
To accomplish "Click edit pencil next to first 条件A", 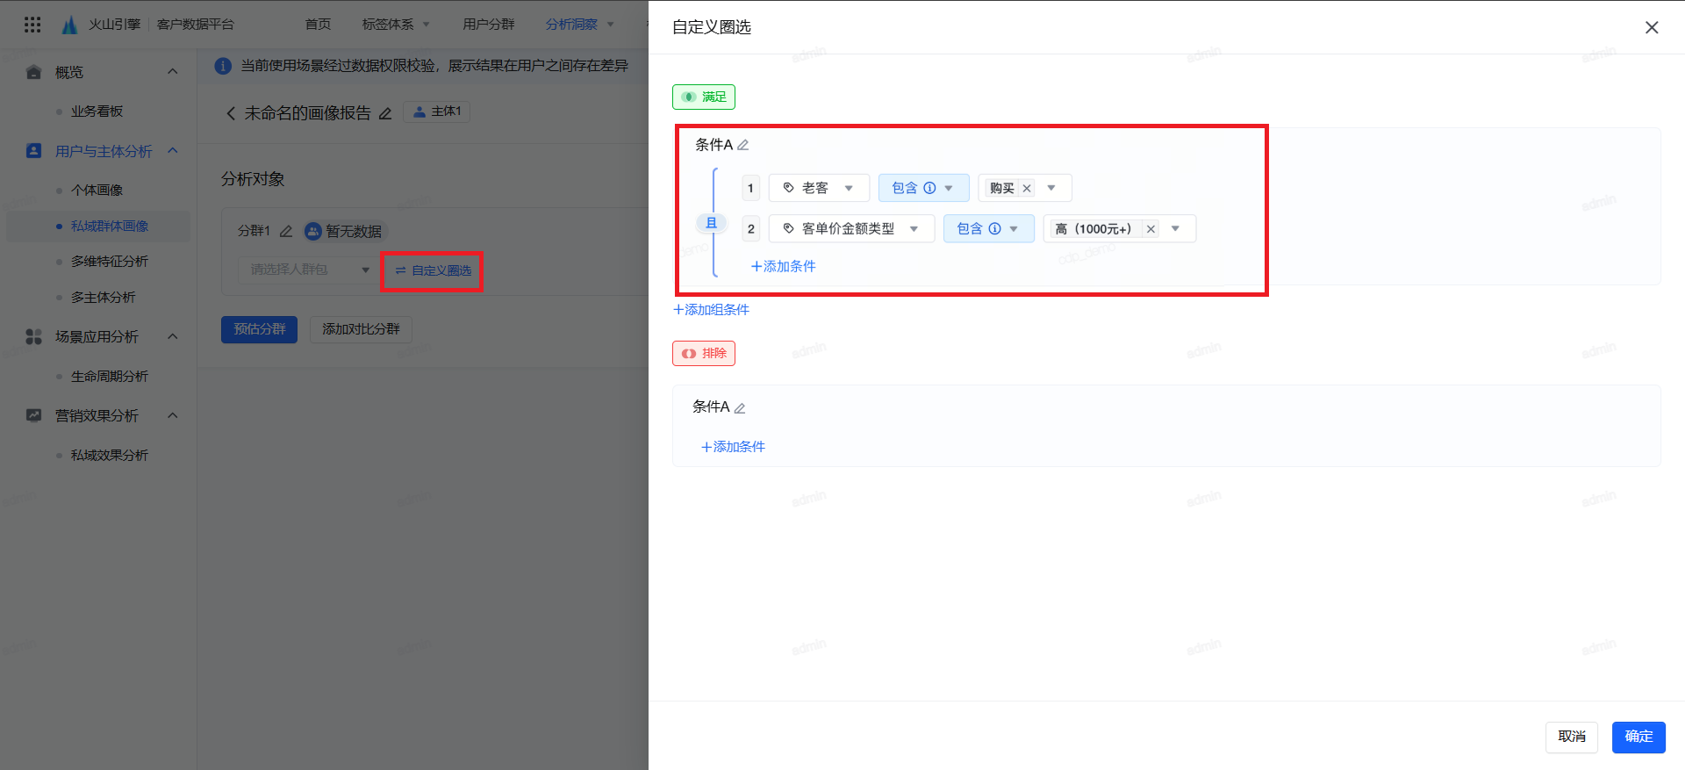I will point(743,145).
